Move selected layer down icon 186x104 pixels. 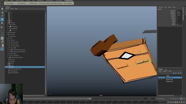(x=176, y=73)
